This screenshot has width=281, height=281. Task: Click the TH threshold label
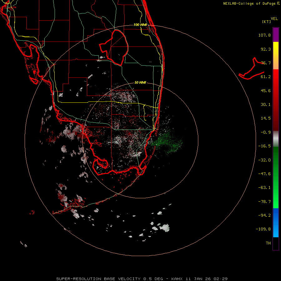pyautogui.click(x=268, y=243)
